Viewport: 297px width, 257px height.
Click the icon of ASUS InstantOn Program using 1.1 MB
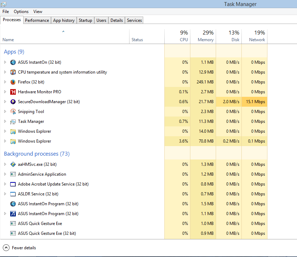click(x=13, y=214)
